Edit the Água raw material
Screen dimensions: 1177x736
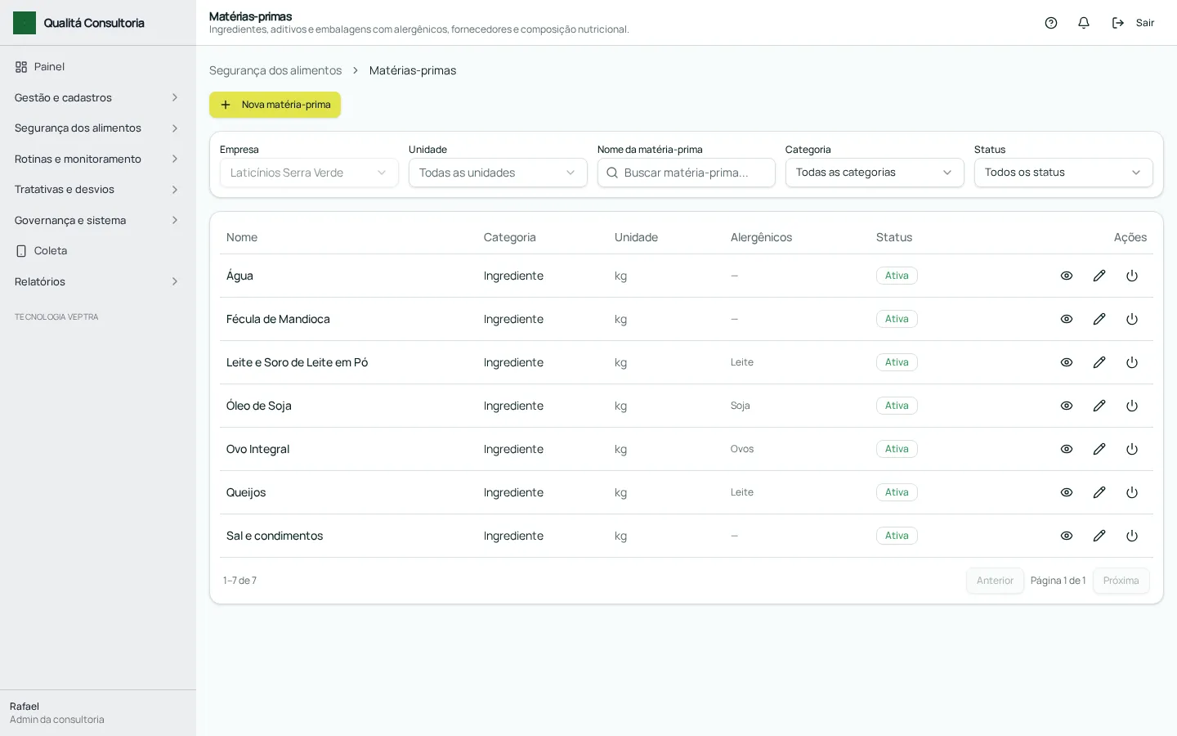pos(1099,276)
